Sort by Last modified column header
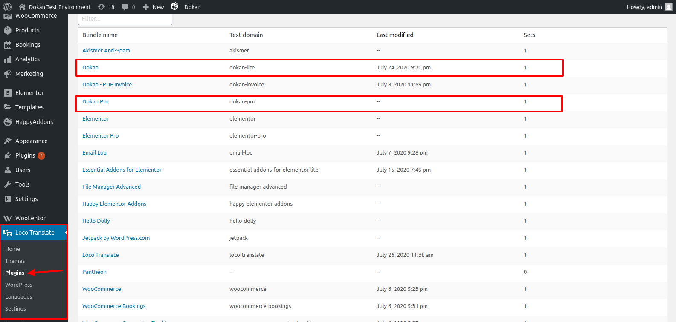676x322 pixels. pos(395,35)
